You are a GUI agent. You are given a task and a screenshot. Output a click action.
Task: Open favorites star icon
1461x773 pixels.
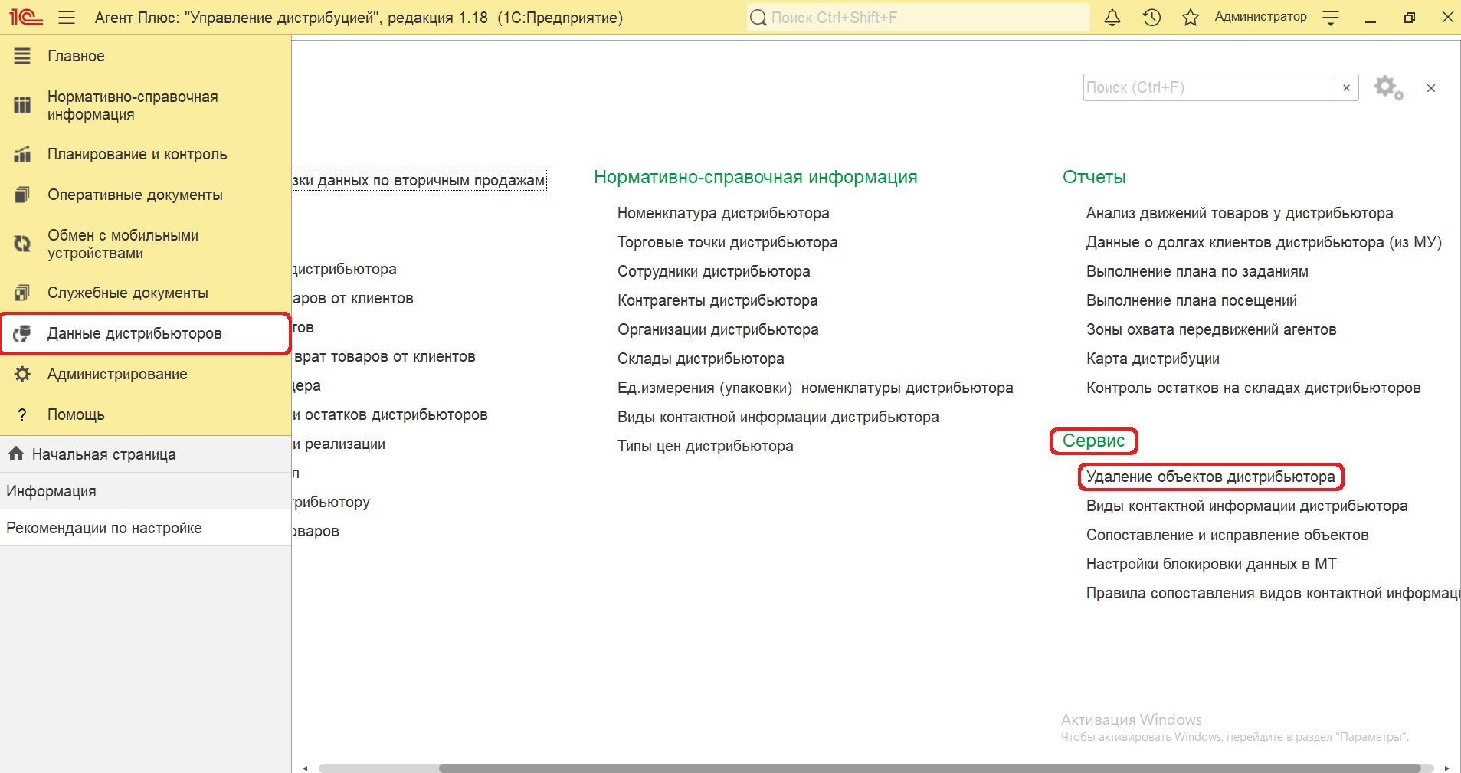pos(1190,17)
